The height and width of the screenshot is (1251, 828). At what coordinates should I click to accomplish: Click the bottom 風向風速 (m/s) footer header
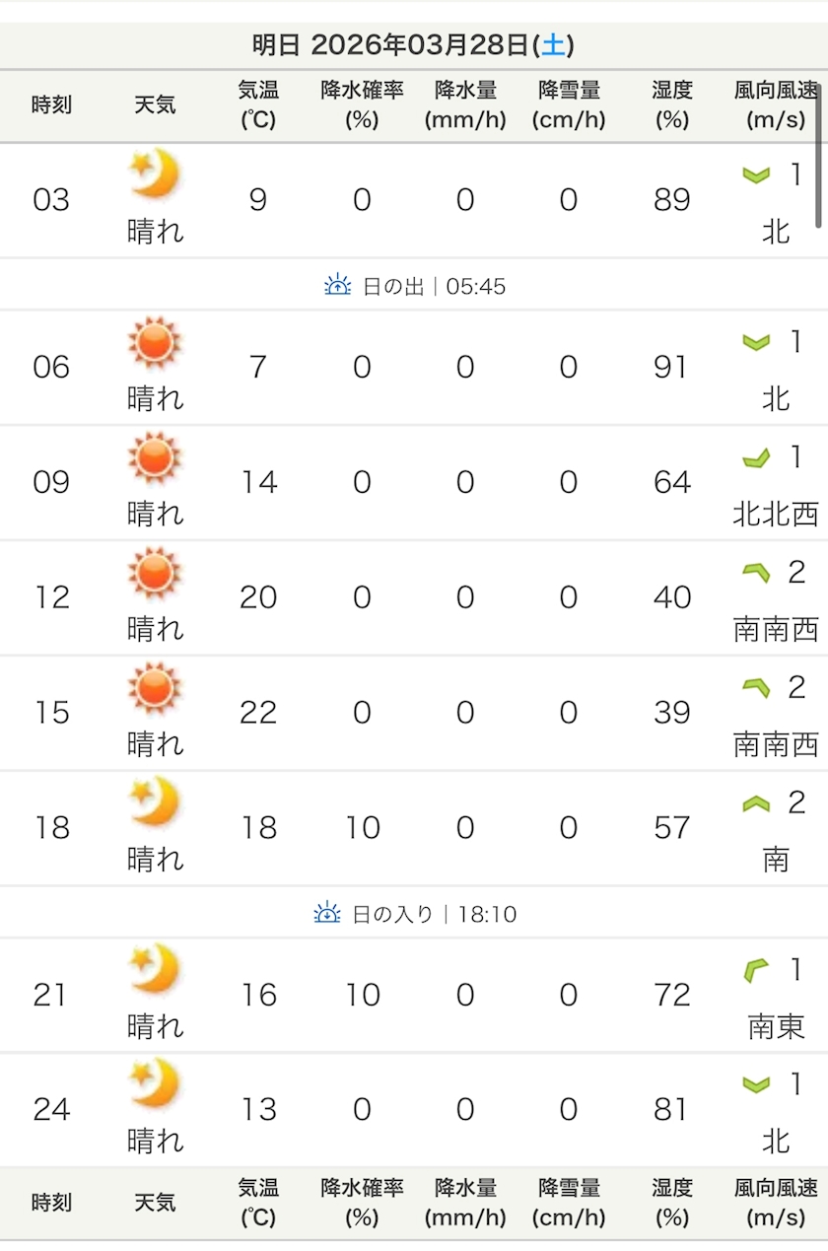coord(776,1203)
